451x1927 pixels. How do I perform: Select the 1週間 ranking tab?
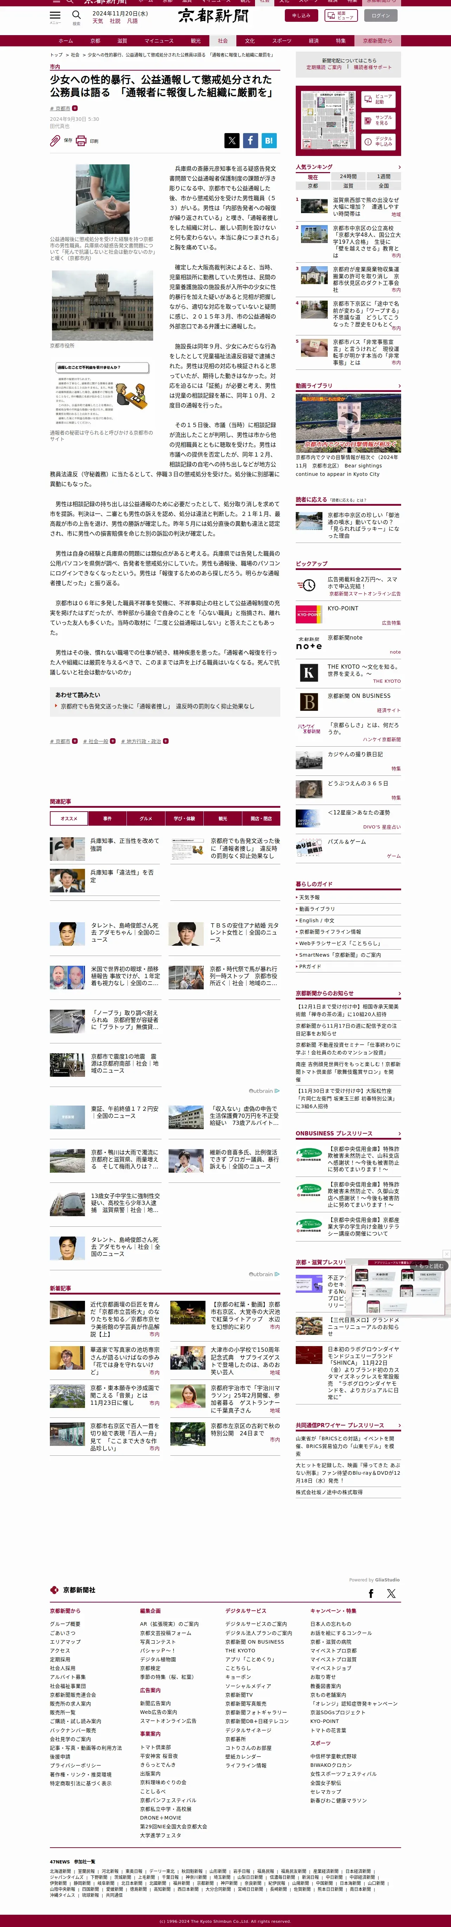[383, 177]
